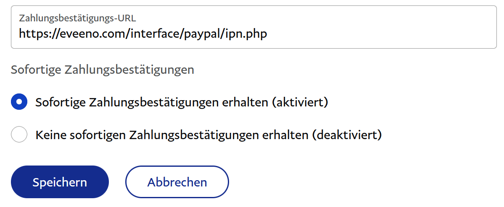The image size is (504, 207).
Task: Disable instant payment notifications via the empty radio circle
Action: pyautogui.click(x=19, y=135)
